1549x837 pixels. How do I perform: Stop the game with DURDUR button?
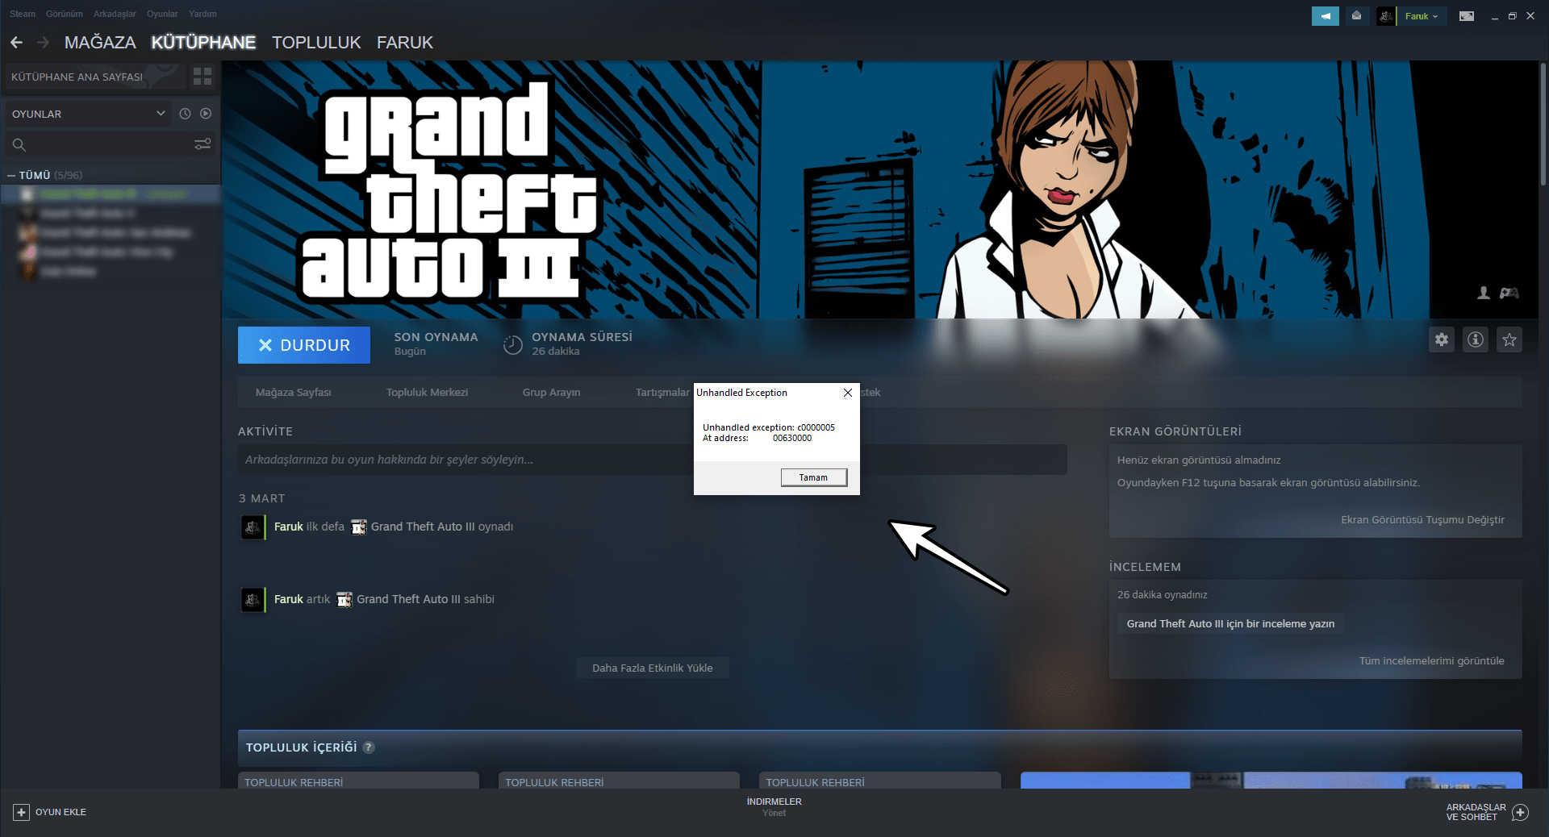click(304, 345)
